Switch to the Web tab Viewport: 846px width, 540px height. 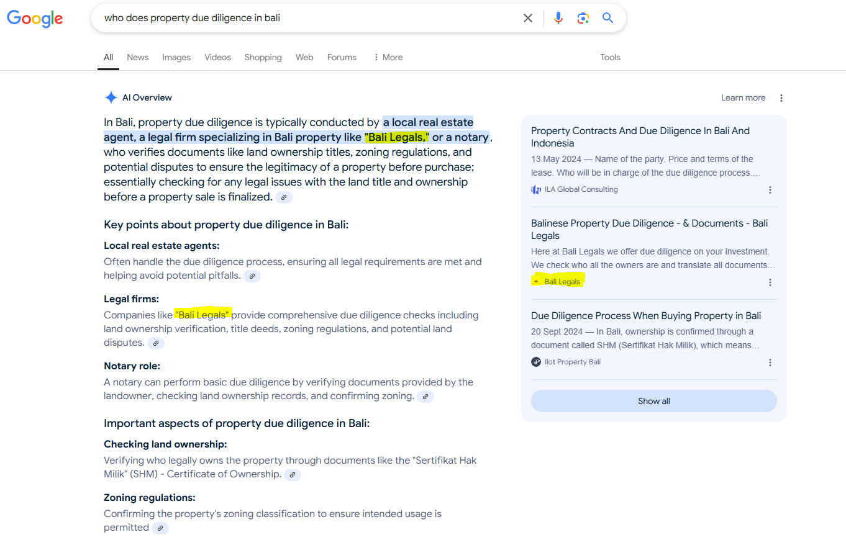coord(304,57)
